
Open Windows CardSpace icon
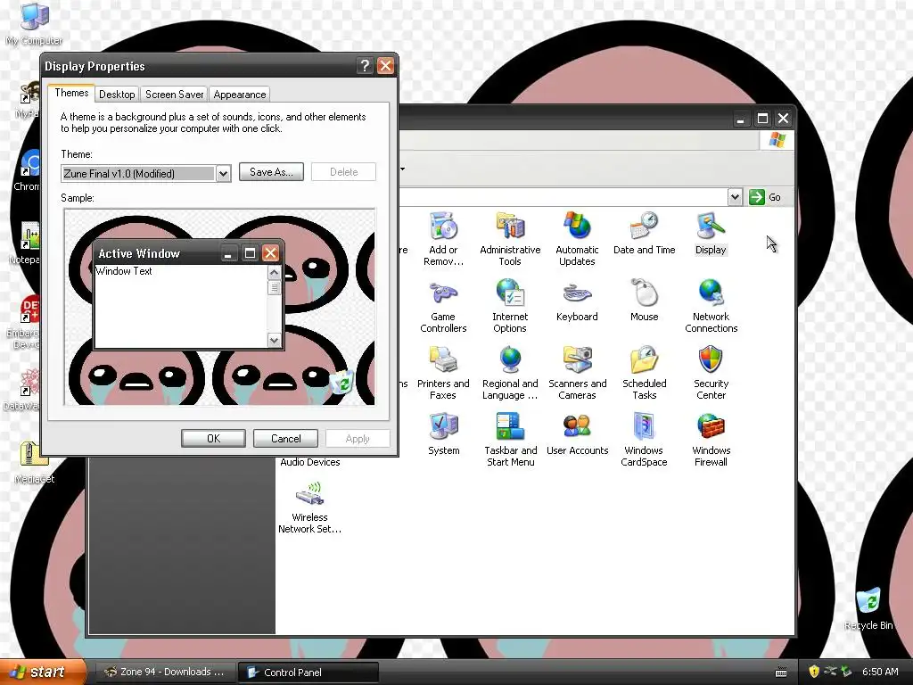coord(644,439)
